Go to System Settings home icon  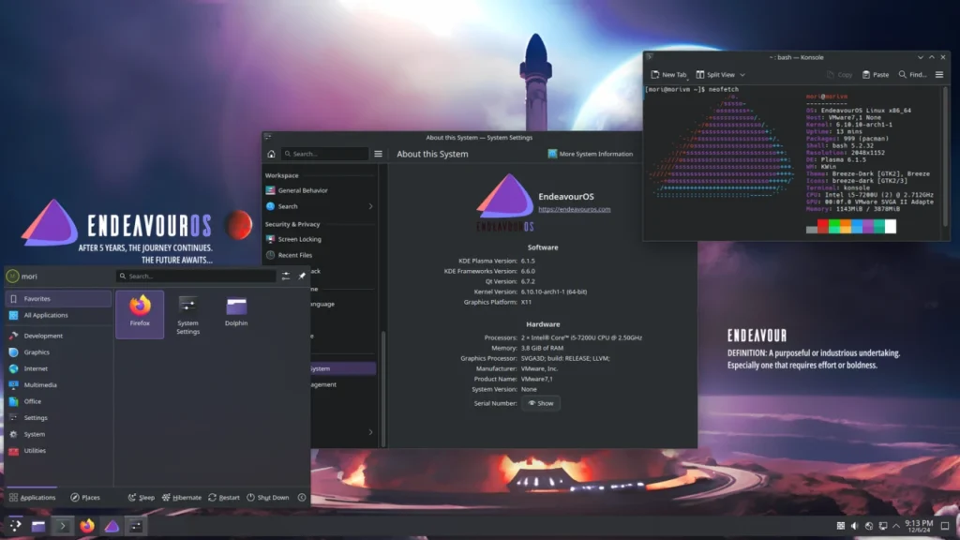pyautogui.click(x=271, y=154)
